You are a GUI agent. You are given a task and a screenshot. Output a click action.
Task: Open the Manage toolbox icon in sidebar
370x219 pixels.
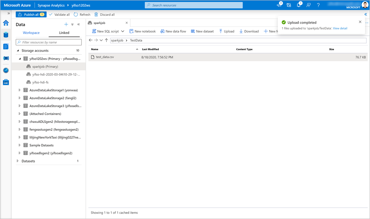click(6, 82)
